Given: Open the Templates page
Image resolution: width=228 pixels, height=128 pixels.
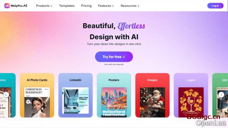Looking at the screenshot, I should [67, 6].
